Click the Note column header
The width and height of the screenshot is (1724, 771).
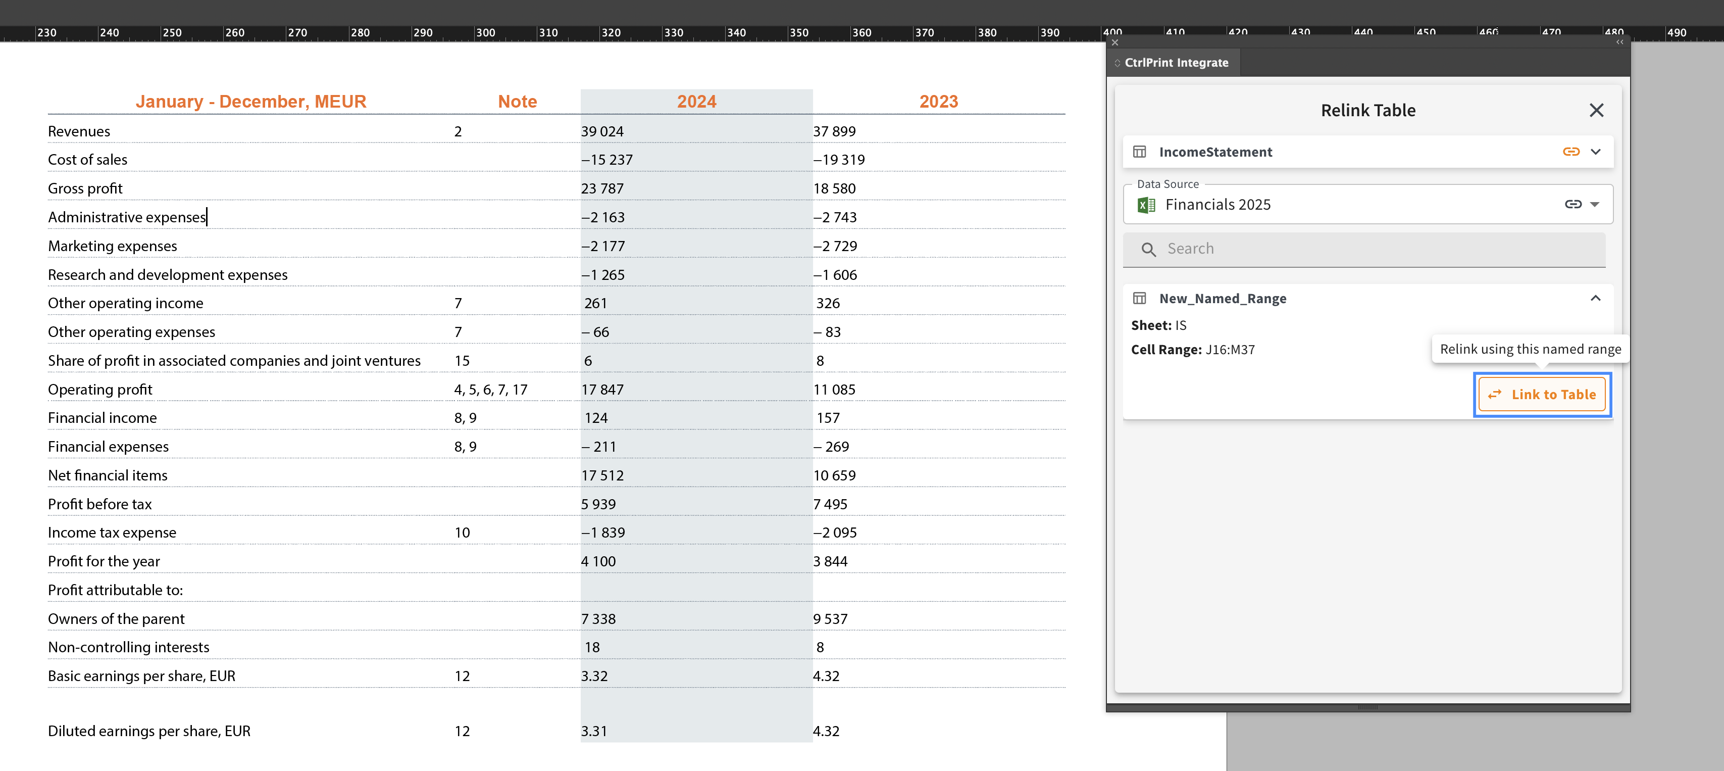click(x=517, y=102)
